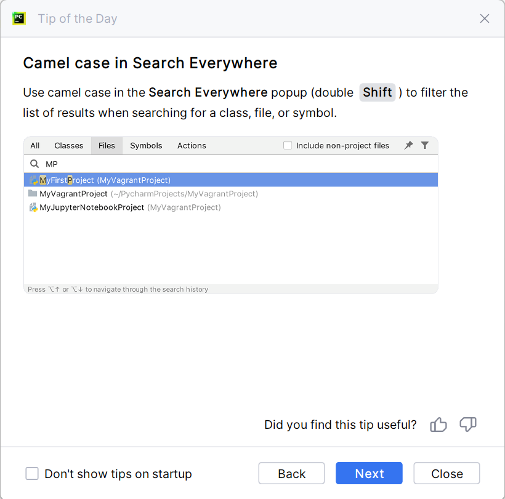
Task: Switch to the All tab
Action: pyautogui.click(x=35, y=146)
